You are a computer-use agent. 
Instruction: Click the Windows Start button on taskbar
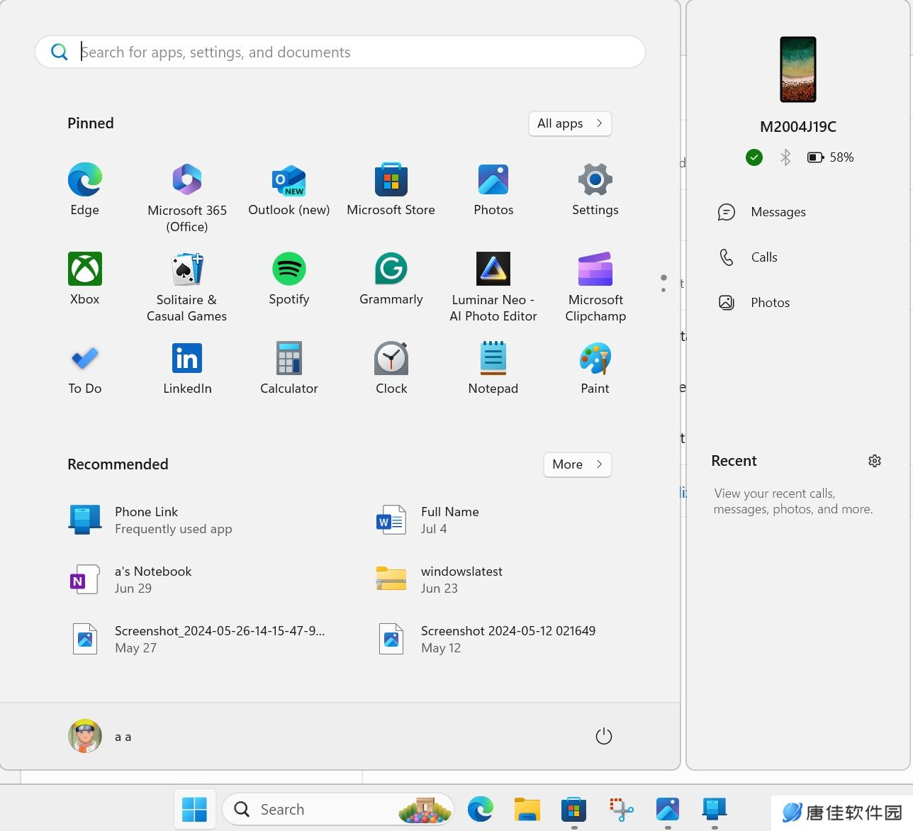pos(194,809)
